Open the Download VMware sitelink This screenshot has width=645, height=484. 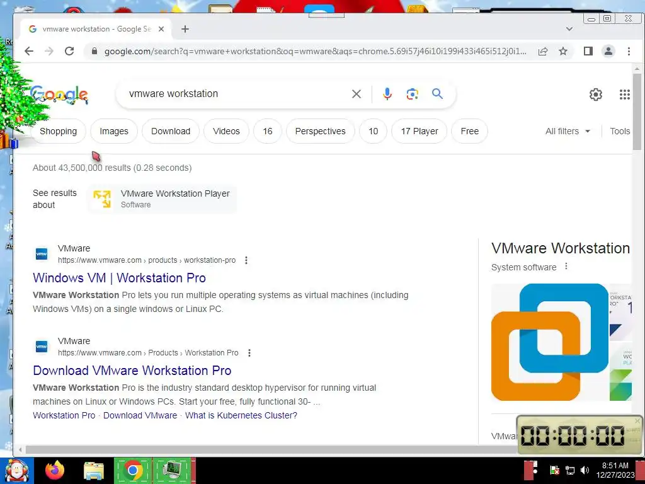click(140, 415)
